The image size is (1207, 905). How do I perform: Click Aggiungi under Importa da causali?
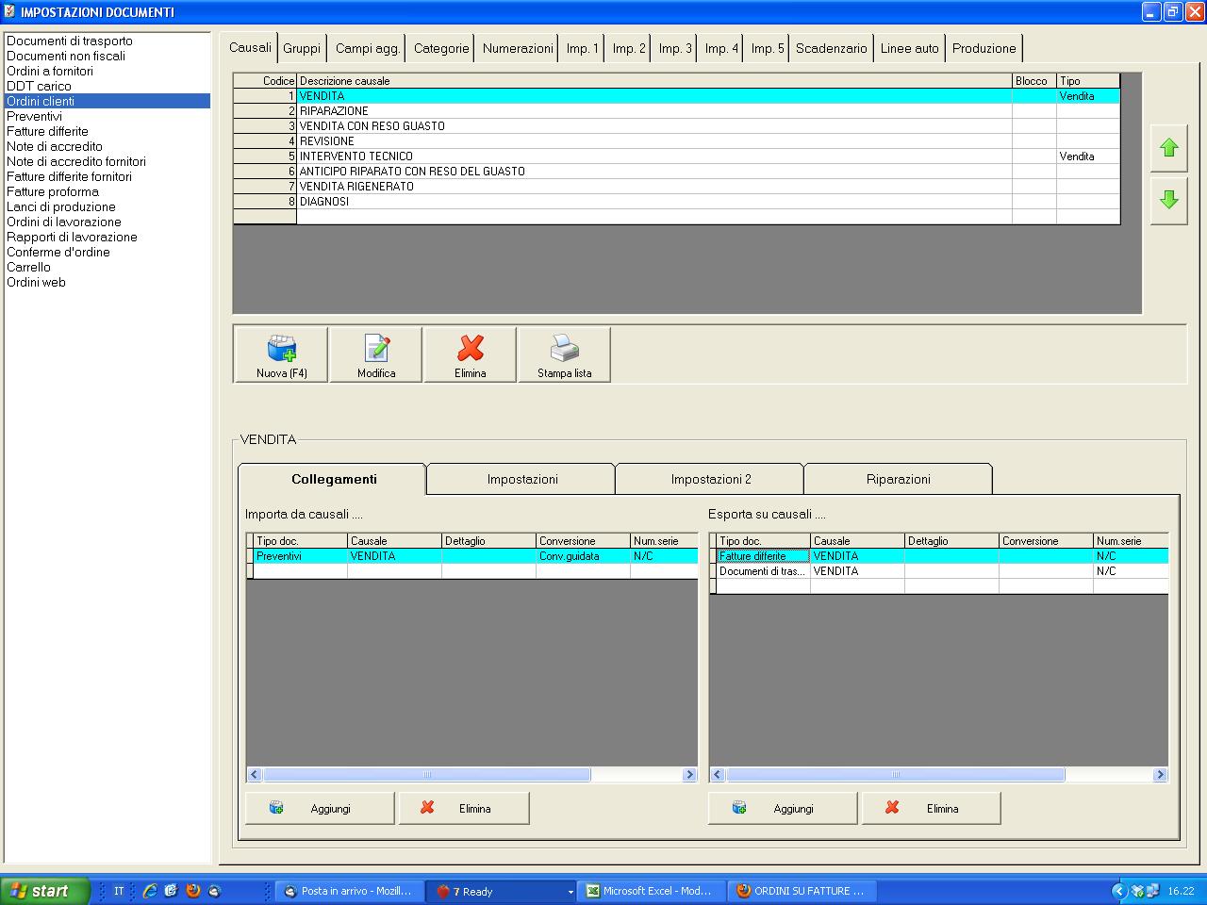click(320, 808)
